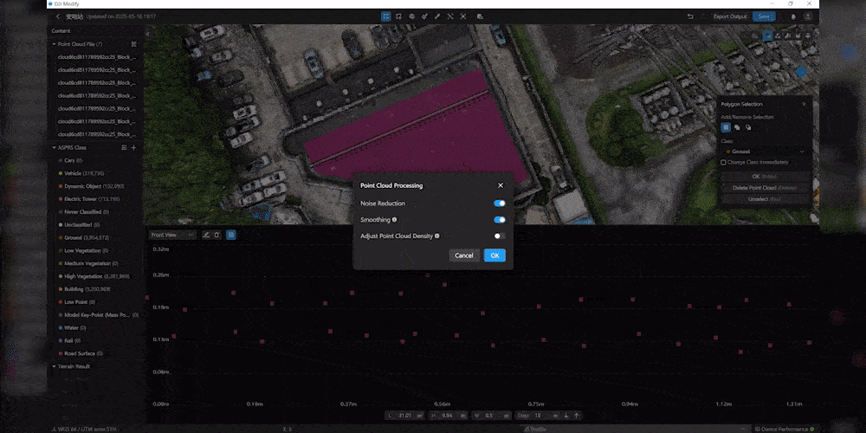Select the Dynamic Object class row
866x433 pixels.
(97, 186)
